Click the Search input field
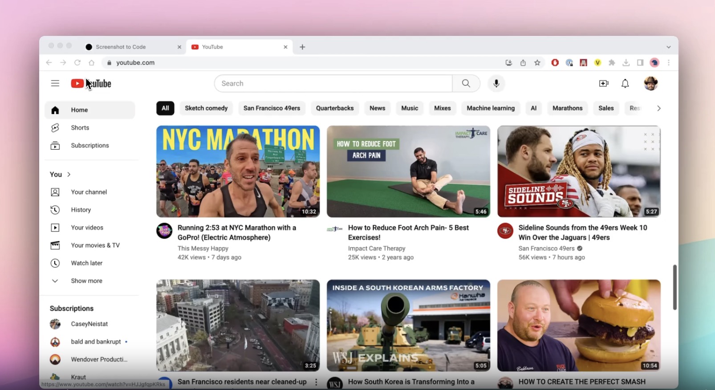The width and height of the screenshot is (715, 390). 334,83
